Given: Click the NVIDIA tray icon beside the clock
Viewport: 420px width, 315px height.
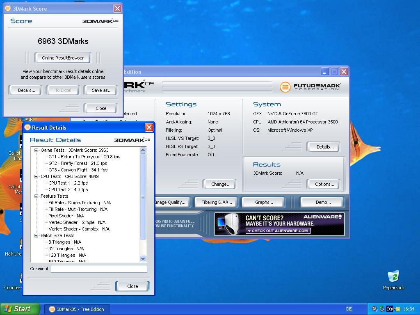Looking at the screenshot, I should [x=397, y=309].
